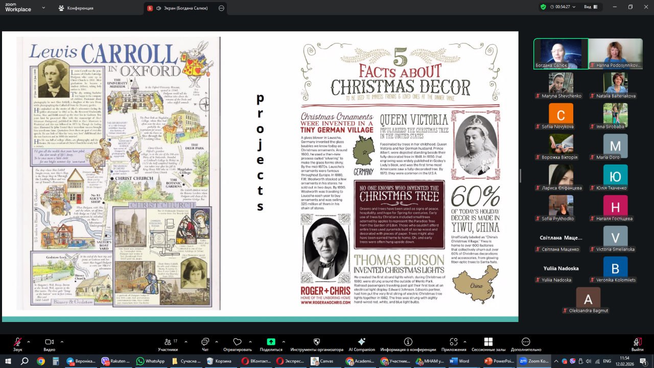The width and height of the screenshot is (654, 368).
Task: Select the Экран (Богдана Салюк) tab
Action: pyautogui.click(x=181, y=8)
